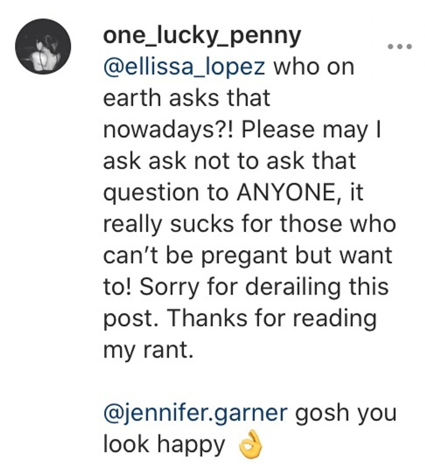
Task: Tap the words "who on" after the mention
Action: click(314, 68)
